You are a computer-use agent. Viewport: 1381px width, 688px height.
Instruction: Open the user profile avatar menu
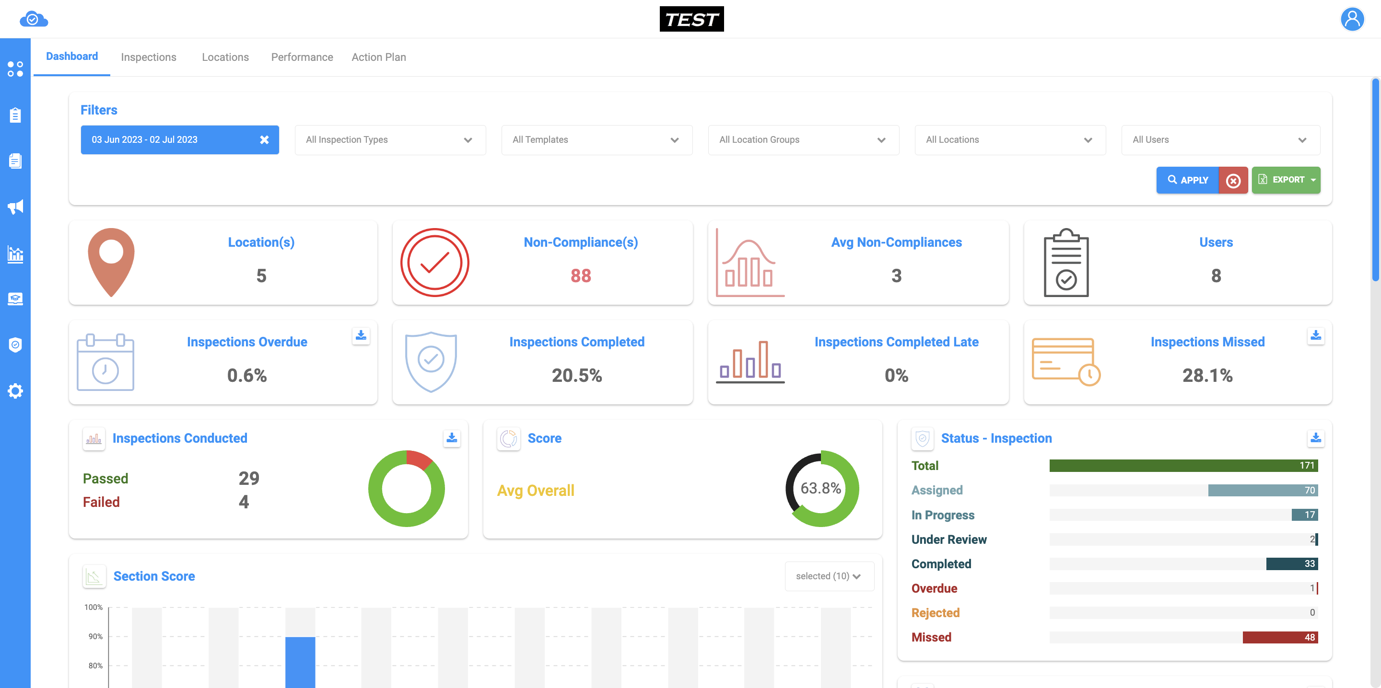(1352, 19)
